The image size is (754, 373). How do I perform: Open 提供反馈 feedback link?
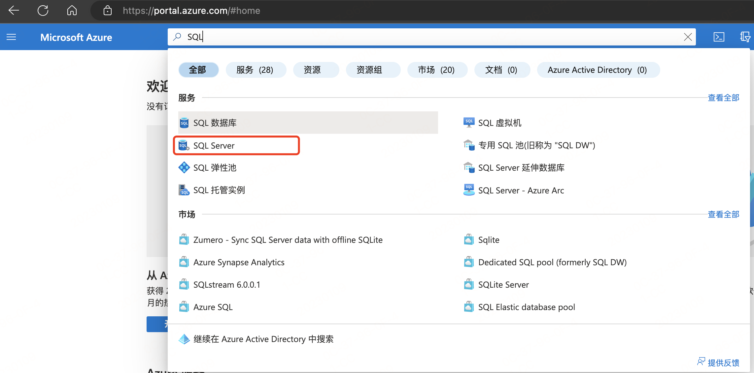point(723,363)
